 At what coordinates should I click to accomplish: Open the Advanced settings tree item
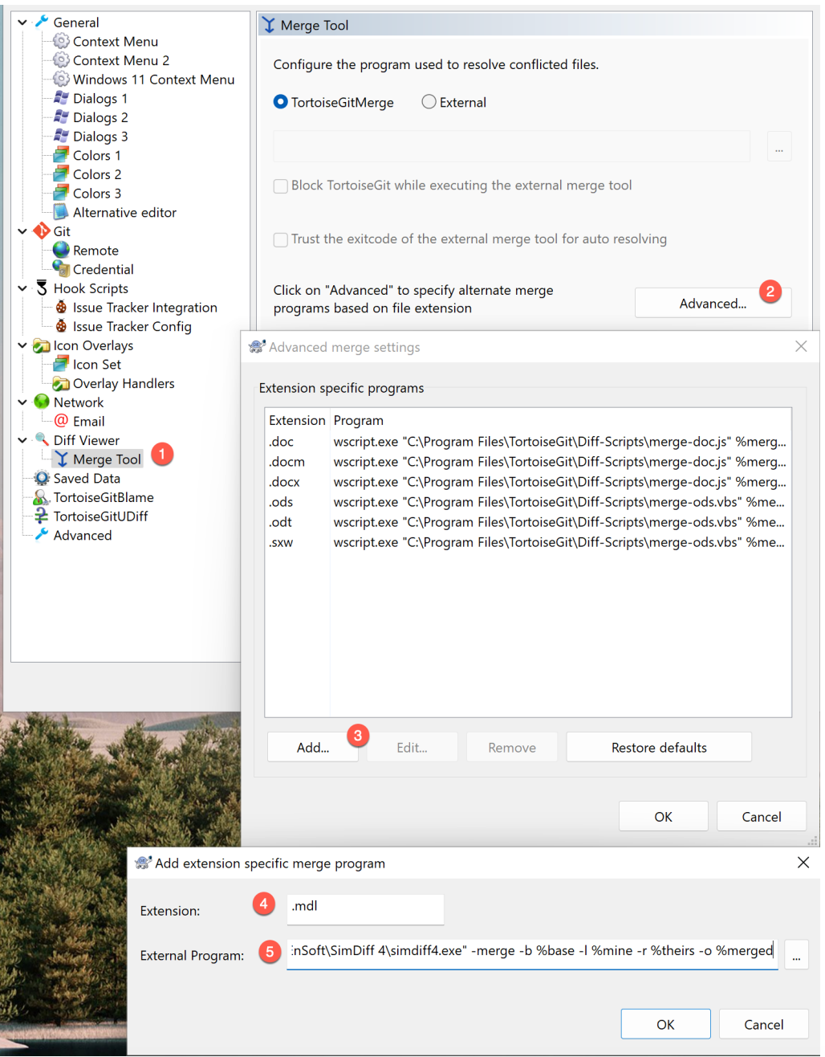(x=83, y=535)
